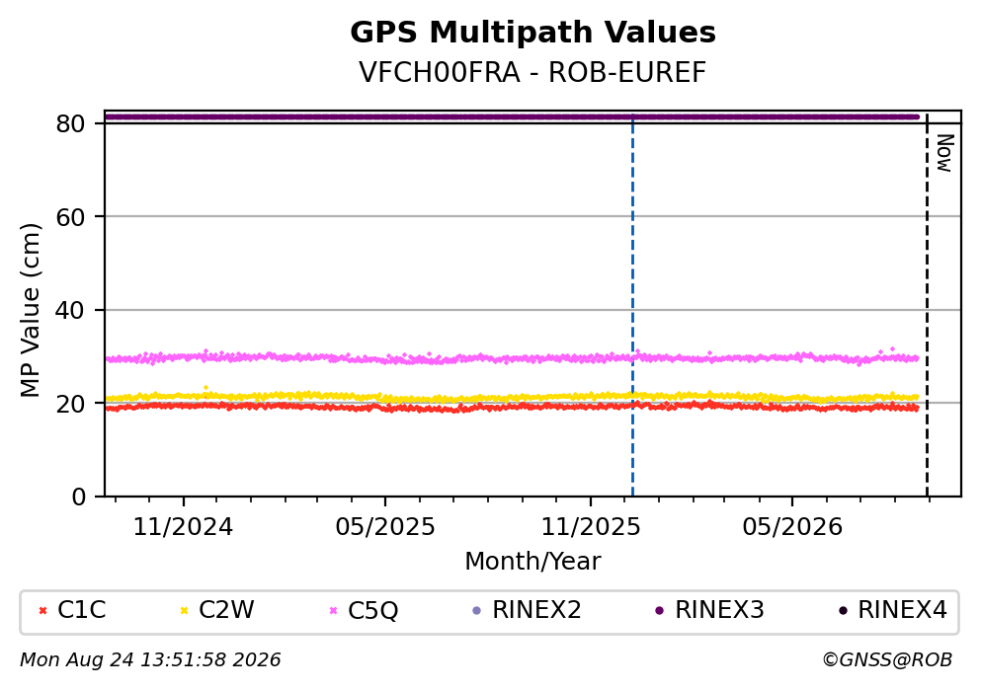Click the x-axis tick label 05/2026
Image resolution: width=981 pixels, height=690 pixels.
point(792,527)
